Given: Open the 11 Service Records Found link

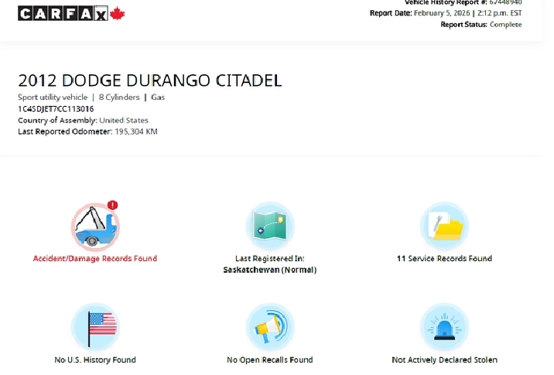Looking at the screenshot, I should [x=444, y=259].
